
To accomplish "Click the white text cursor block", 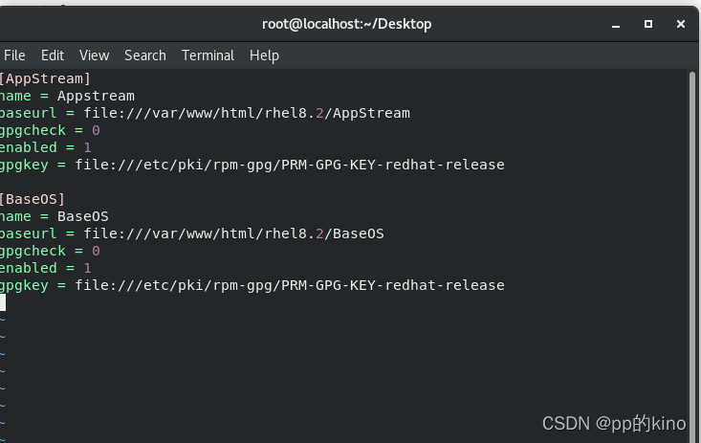I will tap(3, 302).
